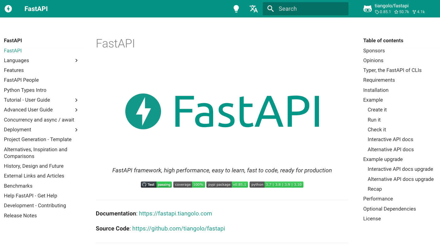Open the Source Code GitHub link
The height and width of the screenshot is (247, 440).
[x=179, y=228]
